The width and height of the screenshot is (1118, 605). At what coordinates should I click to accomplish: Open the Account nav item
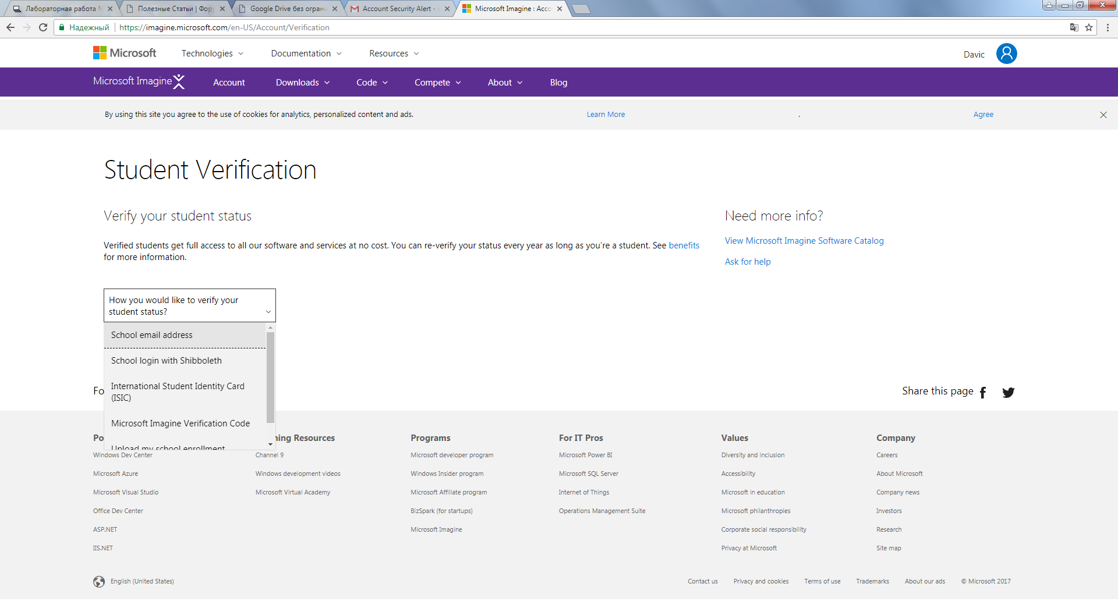tap(229, 83)
